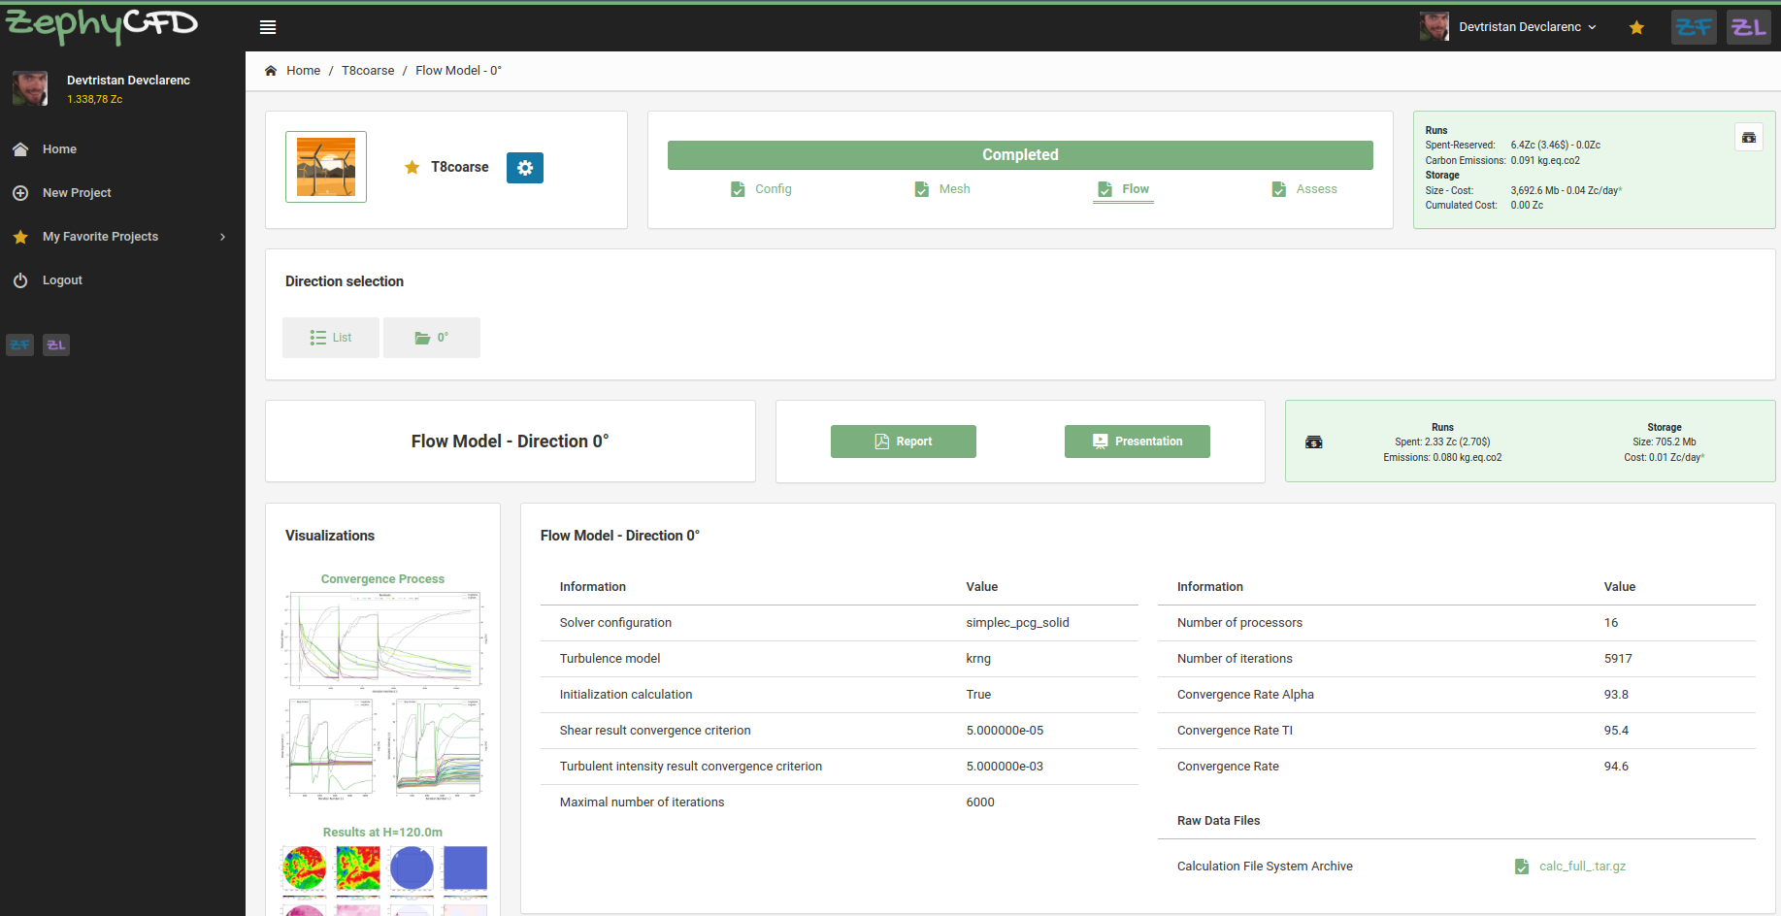Click the Maximal iterations 6000 value
This screenshot has height=916, width=1781.
tap(980, 802)
